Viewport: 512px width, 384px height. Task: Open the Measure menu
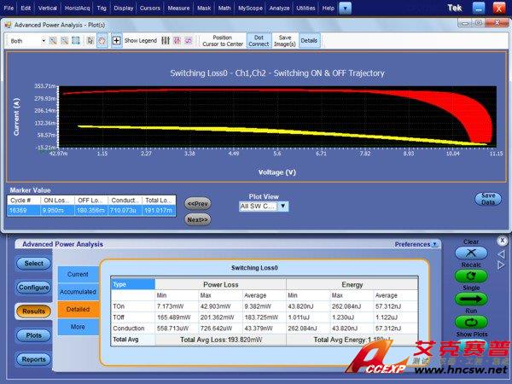click(x=178, y=8)
